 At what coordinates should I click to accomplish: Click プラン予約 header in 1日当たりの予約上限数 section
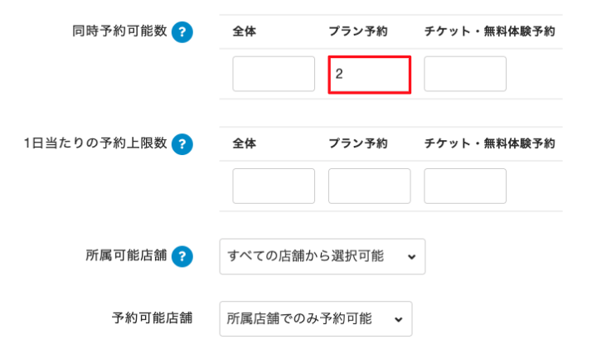pos(358,143)
